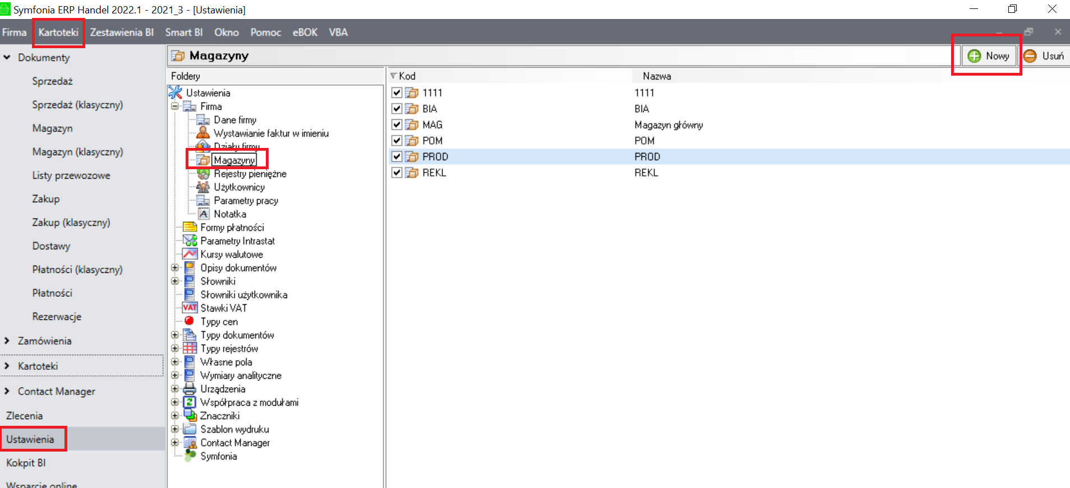Expand the Zamówienia sidebar section
Image resolution: width=1070 pixels, height=488 pixels.
[x=7, y=341]
